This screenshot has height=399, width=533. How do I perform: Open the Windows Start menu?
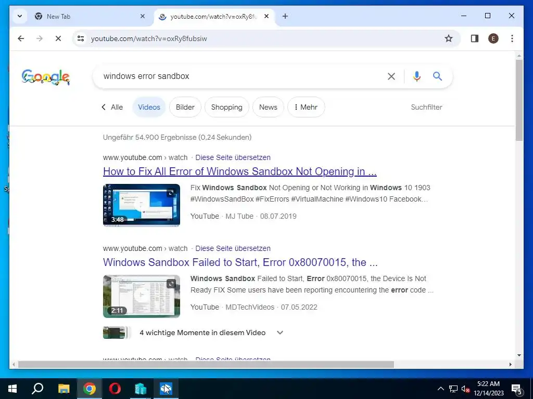pos(12,389)
